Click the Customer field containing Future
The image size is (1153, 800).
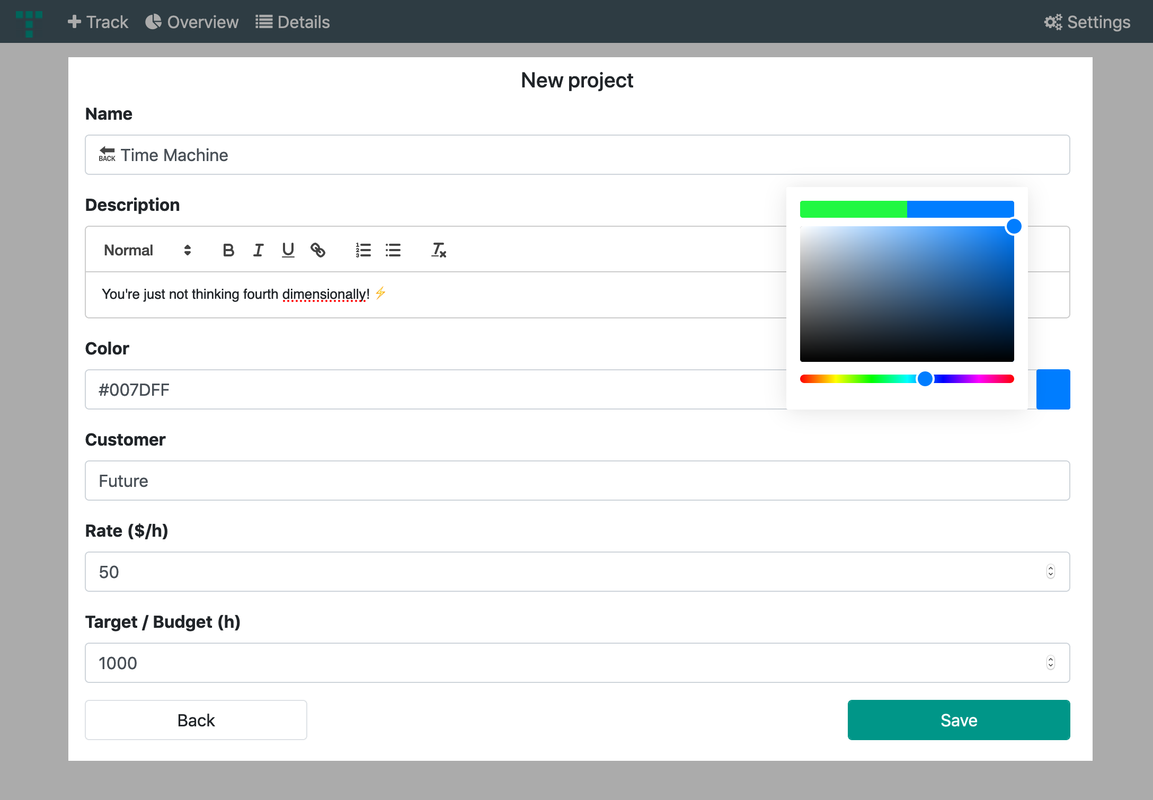(578, 481)
